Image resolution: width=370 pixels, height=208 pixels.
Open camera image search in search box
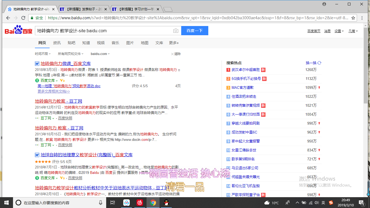coord(176,31)
